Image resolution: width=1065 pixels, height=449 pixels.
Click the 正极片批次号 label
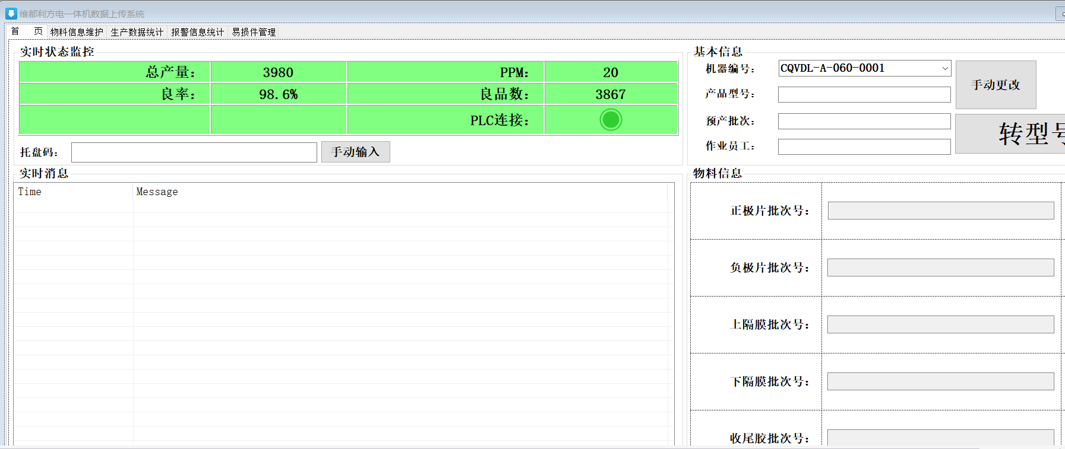coord(770,211)
